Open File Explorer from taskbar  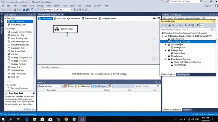tap(34, 119)
